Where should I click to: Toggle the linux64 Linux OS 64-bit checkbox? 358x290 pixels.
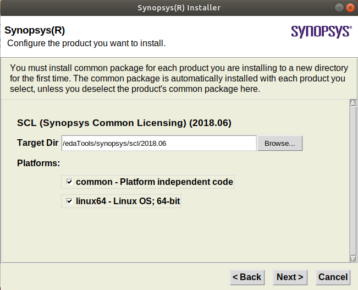69,201
